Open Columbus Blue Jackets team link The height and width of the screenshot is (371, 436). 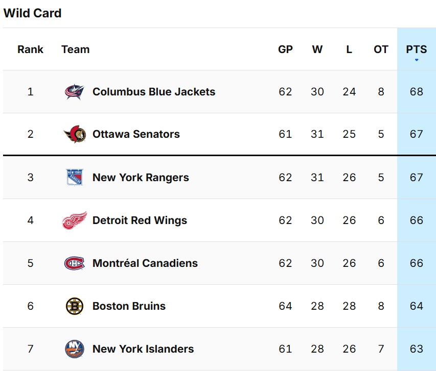point(154,92)
